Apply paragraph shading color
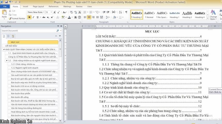The image size is (222, 124). 114,17
